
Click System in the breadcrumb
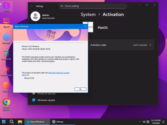(x=88, y=15)
